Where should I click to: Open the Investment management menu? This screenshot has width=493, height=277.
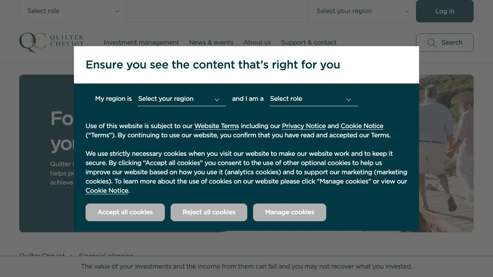[141, 42]
